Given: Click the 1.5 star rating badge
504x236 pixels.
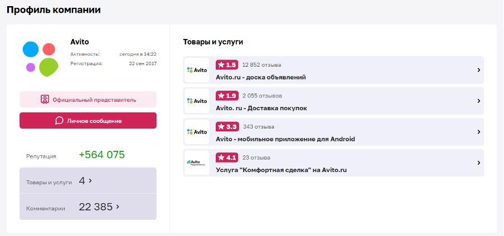Looking at the screenshot, I should click(x=227, y=65).
